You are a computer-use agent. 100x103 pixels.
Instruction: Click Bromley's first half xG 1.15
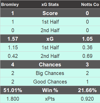pyautogui.click(x=13, y=47)
